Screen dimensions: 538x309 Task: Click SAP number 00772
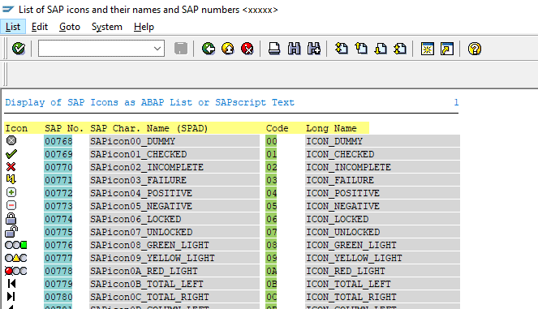coord(58,193)
